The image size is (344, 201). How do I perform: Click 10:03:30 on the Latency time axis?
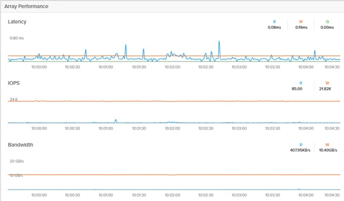click(x=272, y=67)
